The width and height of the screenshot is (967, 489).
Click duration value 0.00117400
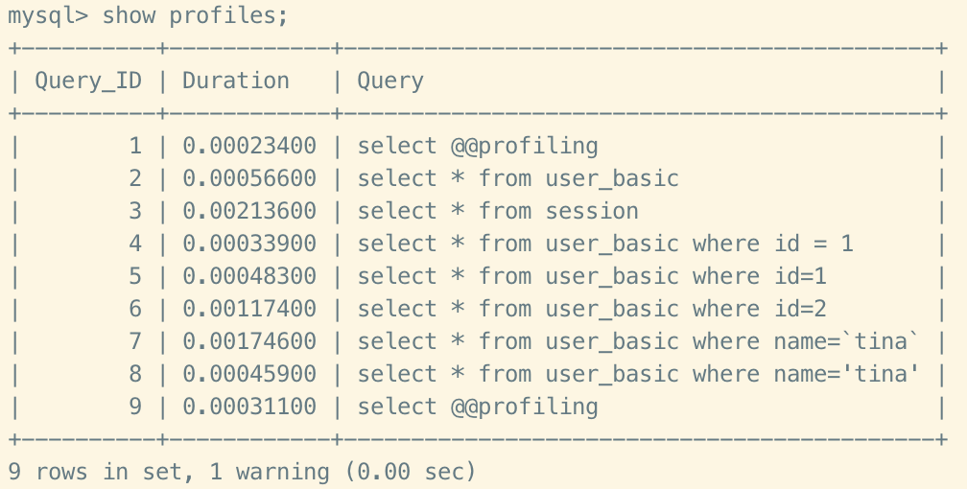click(x=249, y=310)
